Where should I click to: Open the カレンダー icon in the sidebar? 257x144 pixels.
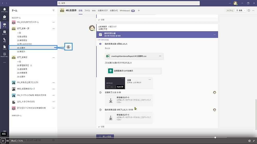click(x=4, y=32)
